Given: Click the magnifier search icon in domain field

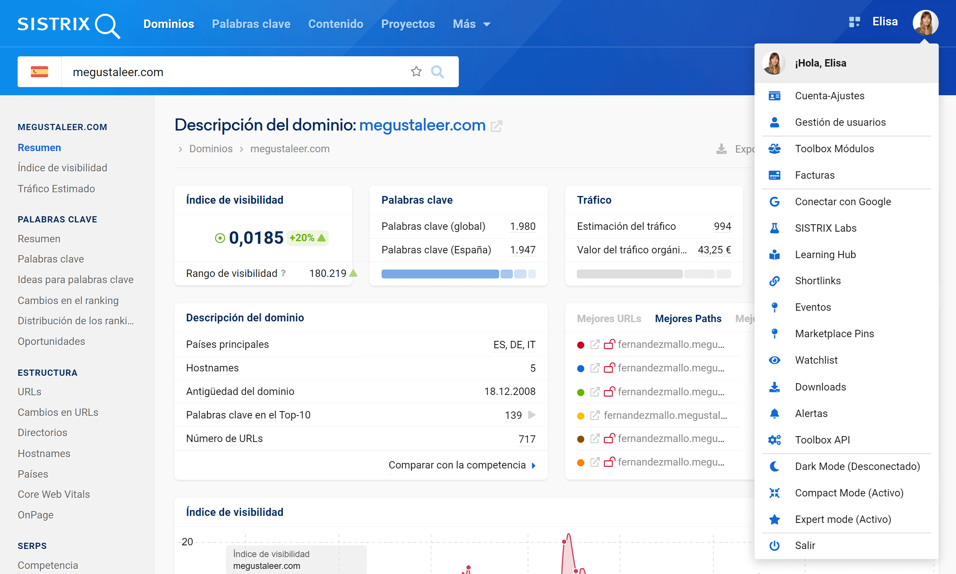Looking at the screenshot, I should [x=438, y=72].
